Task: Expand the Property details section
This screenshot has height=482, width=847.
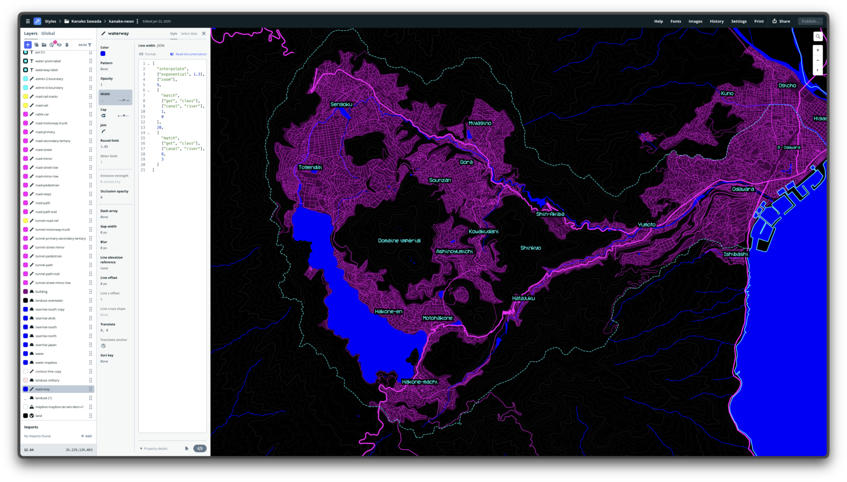Action: (154, 448)
